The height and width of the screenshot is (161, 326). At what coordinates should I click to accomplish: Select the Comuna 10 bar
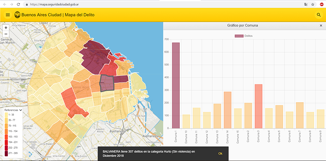[186, 122]
